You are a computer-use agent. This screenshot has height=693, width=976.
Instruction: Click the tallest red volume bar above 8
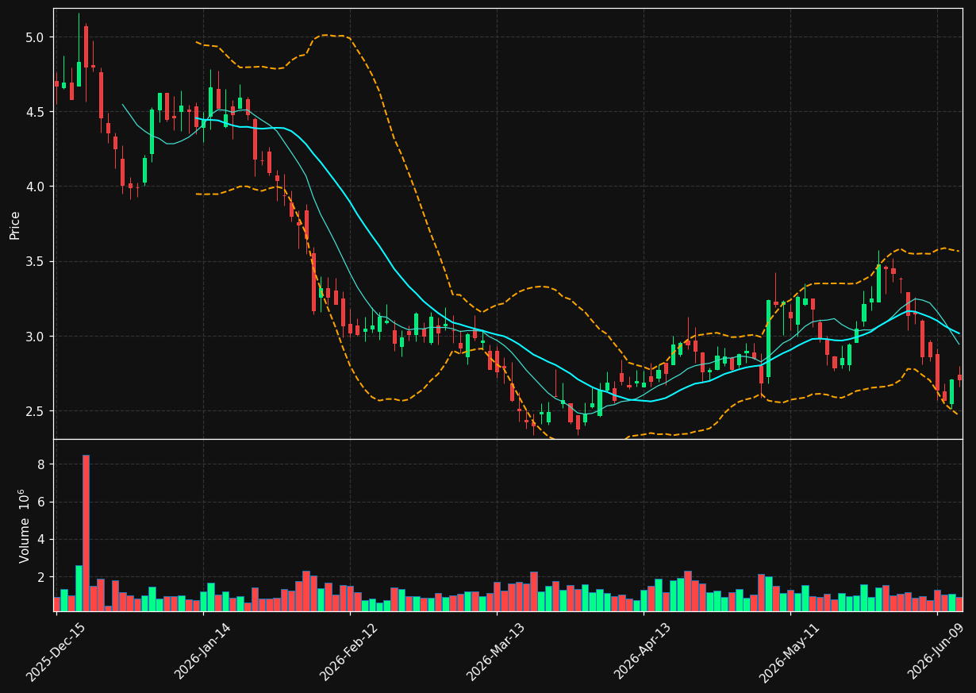pyautogui.click(x=86, y=533)
